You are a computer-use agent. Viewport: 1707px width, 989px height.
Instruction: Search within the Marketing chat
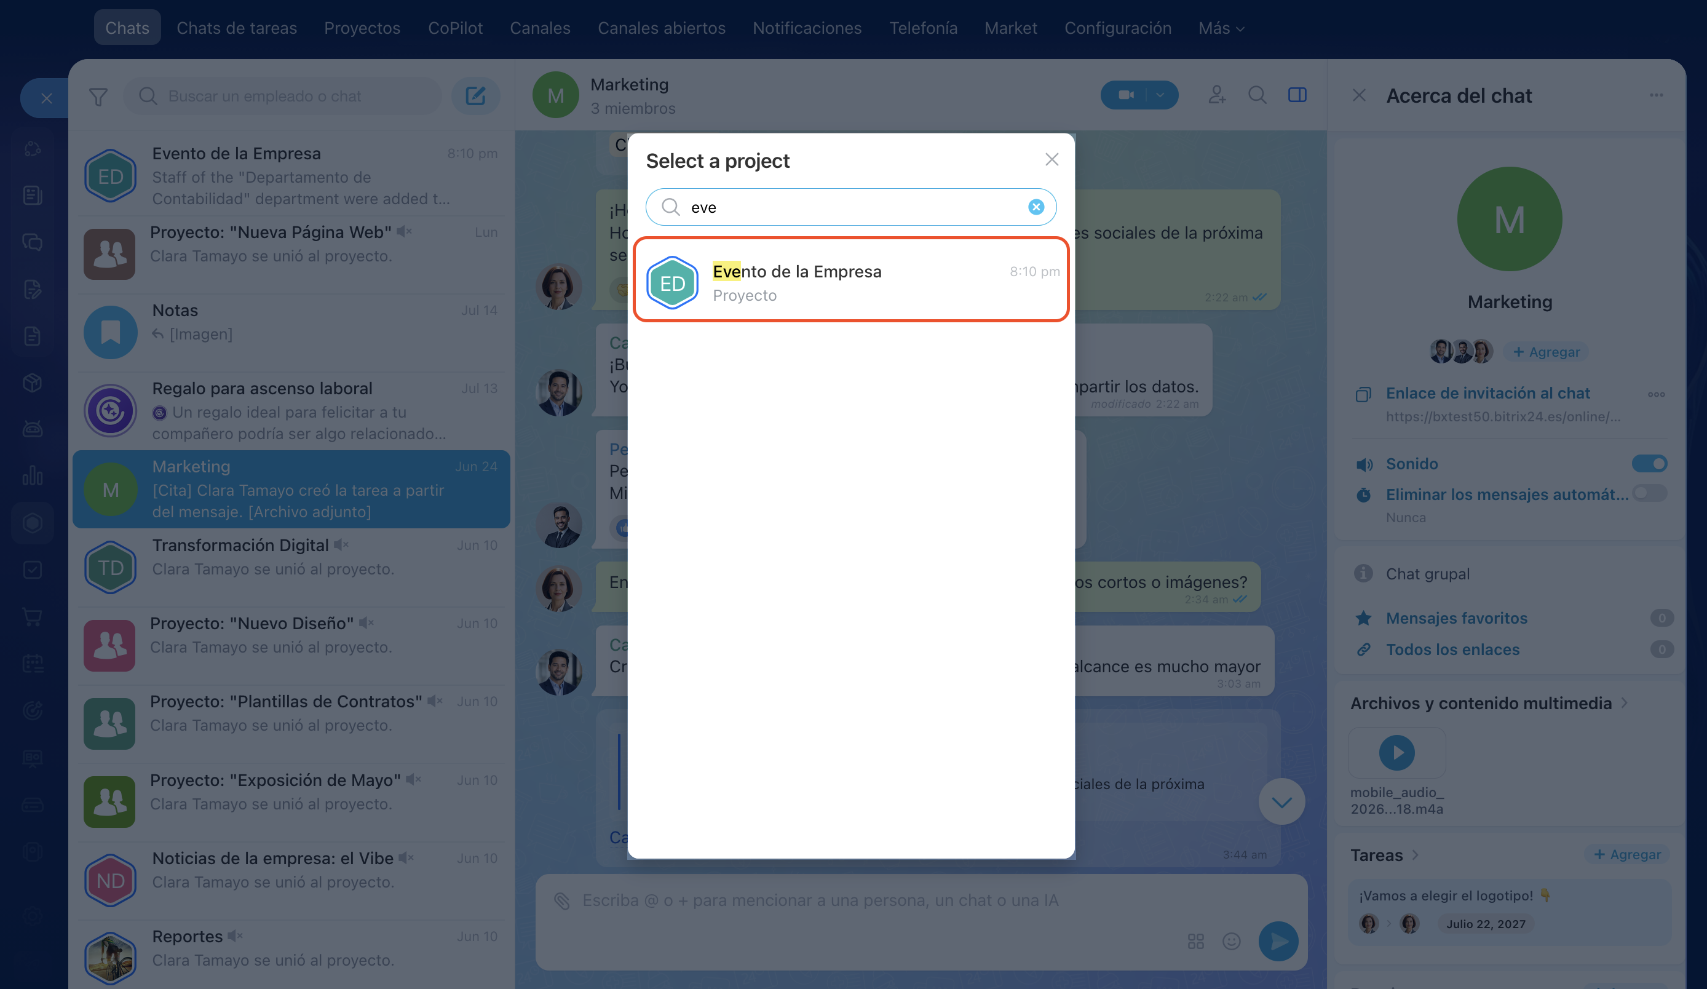[x=1257, y=95]
